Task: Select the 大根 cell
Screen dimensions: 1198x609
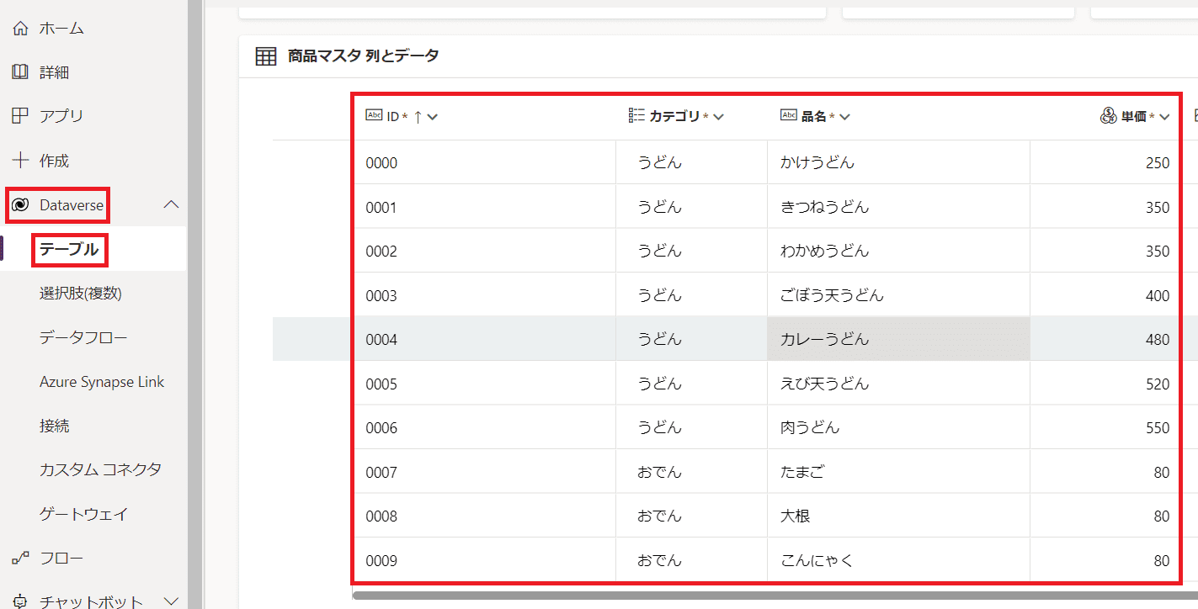Action: tap(898, 516)
